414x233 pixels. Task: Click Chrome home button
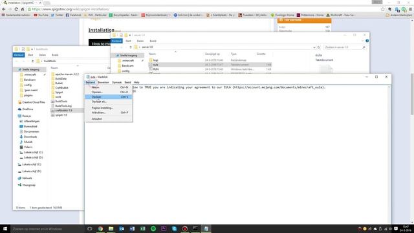coord(23,9)
